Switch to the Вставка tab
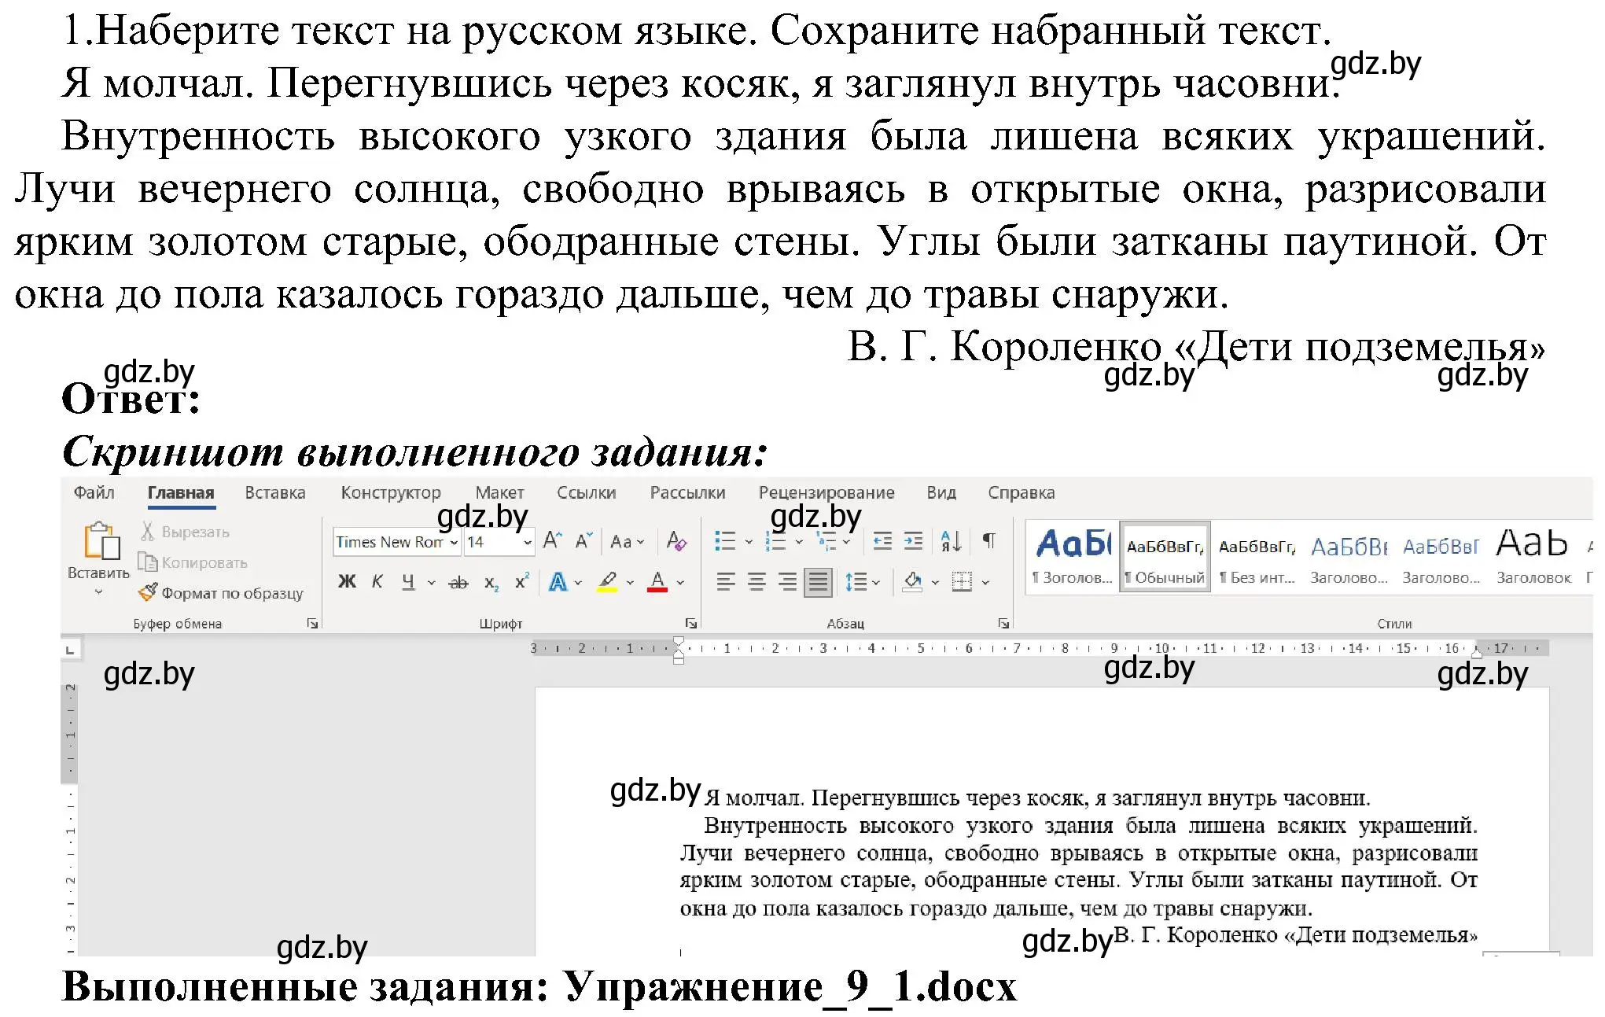The height and width of the screenshot is (1017, 1605). click(x=275, y=493)
